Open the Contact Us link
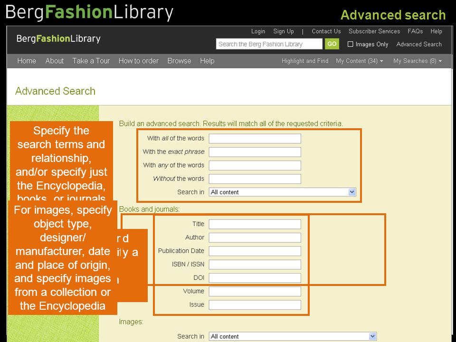 (326, 31)
